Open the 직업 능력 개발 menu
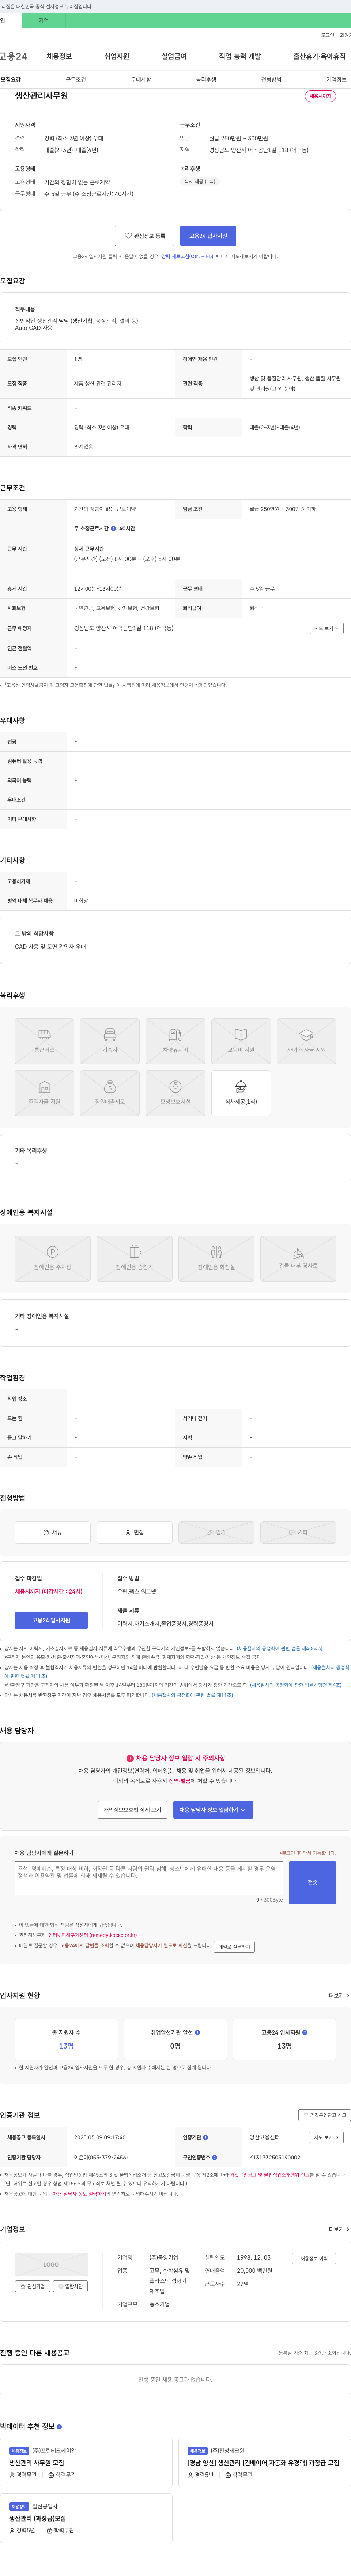 240,56
